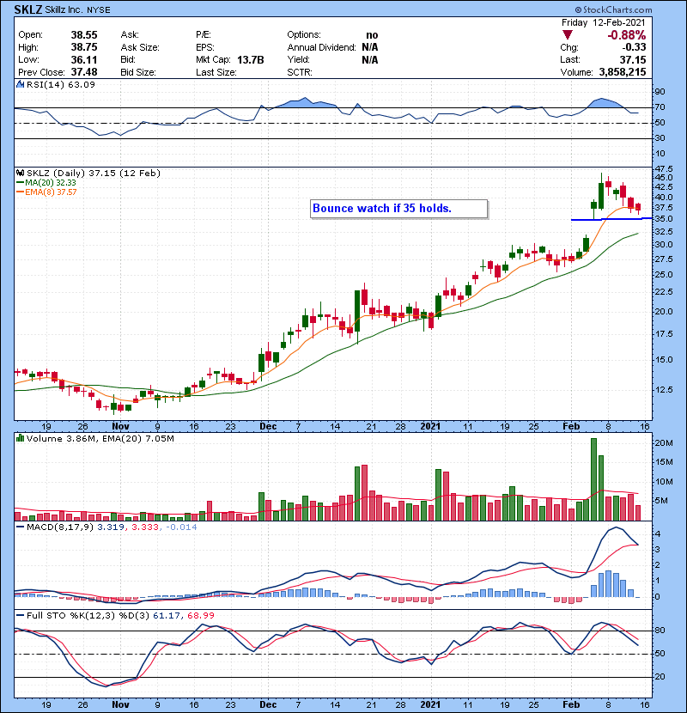The height and width of the screenshot is (713, 687).
Task: Select the Low price 36.11
Action: coord(84,59)
